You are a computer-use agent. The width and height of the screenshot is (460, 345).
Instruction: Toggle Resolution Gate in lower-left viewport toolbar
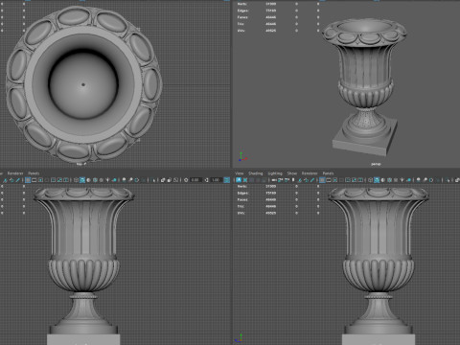[x=40, y=180]
